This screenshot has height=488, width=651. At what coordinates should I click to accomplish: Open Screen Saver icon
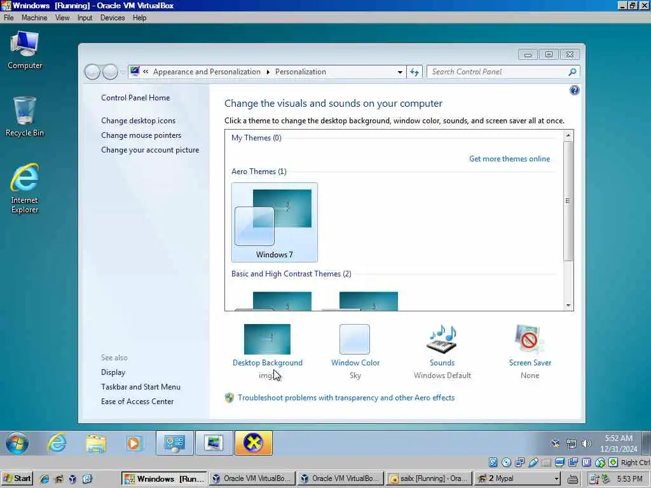click(x=529, y=339)
